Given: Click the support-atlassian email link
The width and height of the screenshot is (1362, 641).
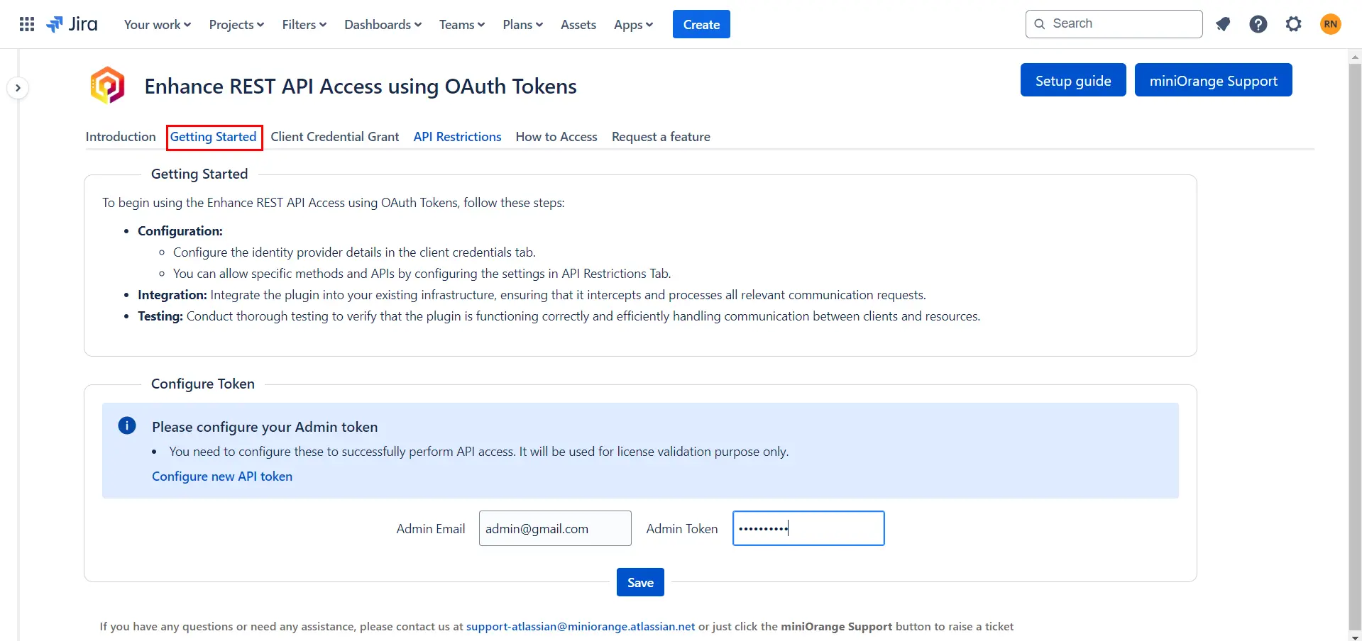Looking at the screenshot, I should point(581,626).
